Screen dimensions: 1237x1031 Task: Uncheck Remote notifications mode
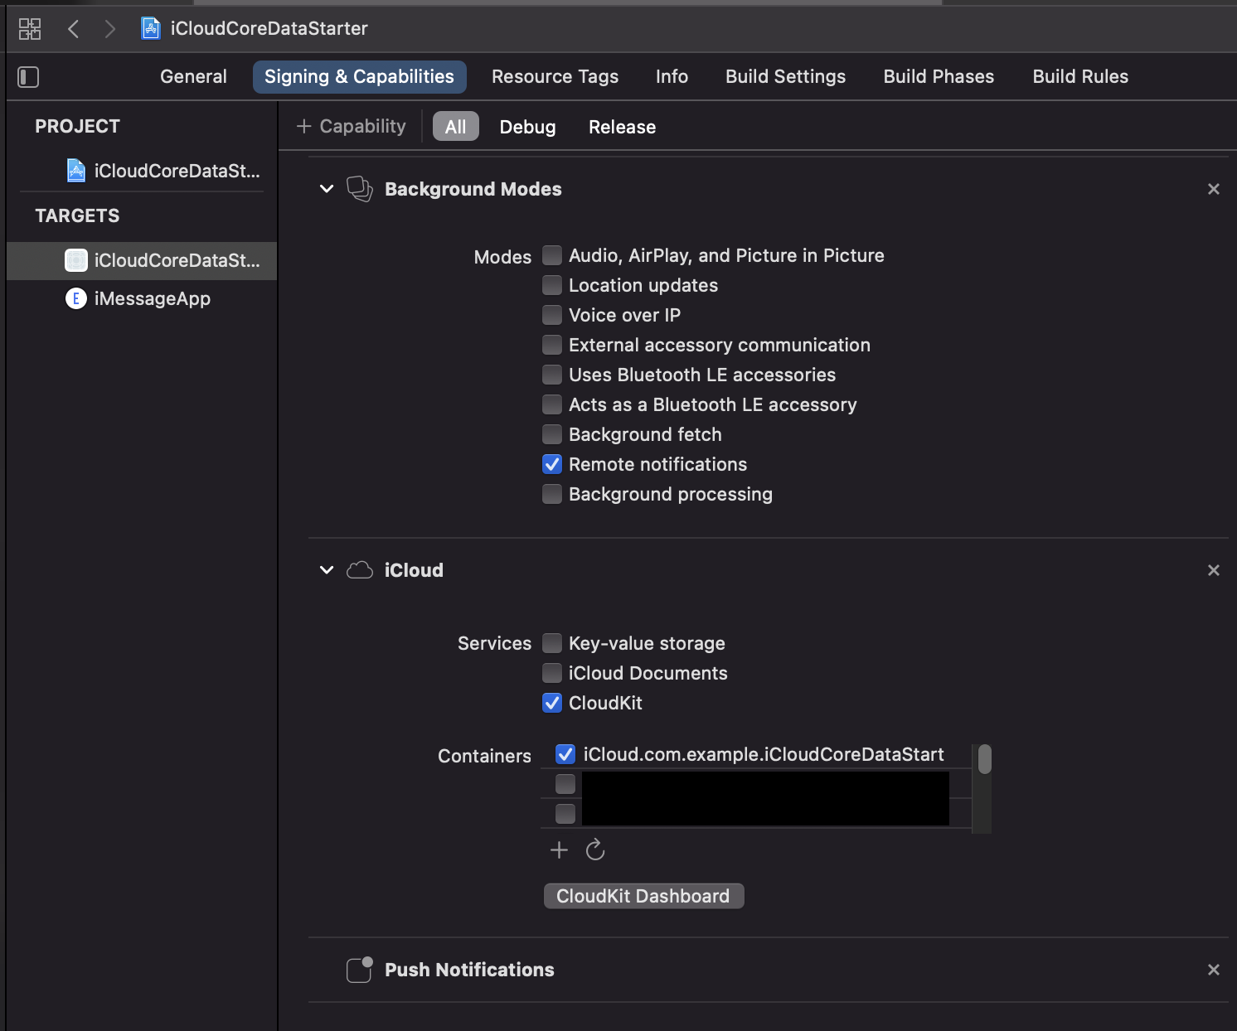552,464
